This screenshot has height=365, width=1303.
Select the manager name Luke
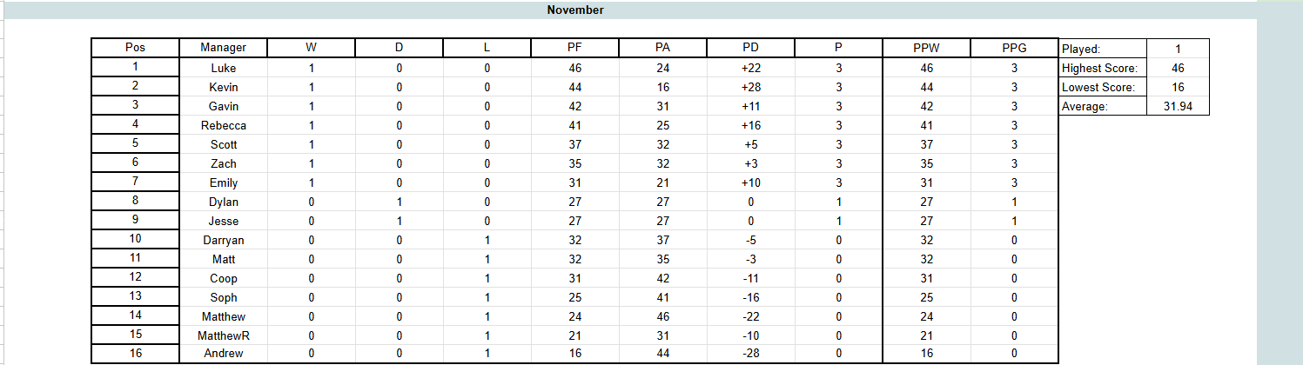[223, 68]
